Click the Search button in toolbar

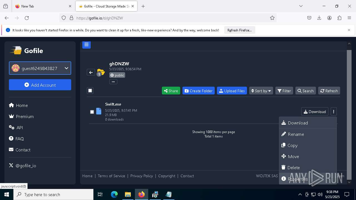(306, 91)
